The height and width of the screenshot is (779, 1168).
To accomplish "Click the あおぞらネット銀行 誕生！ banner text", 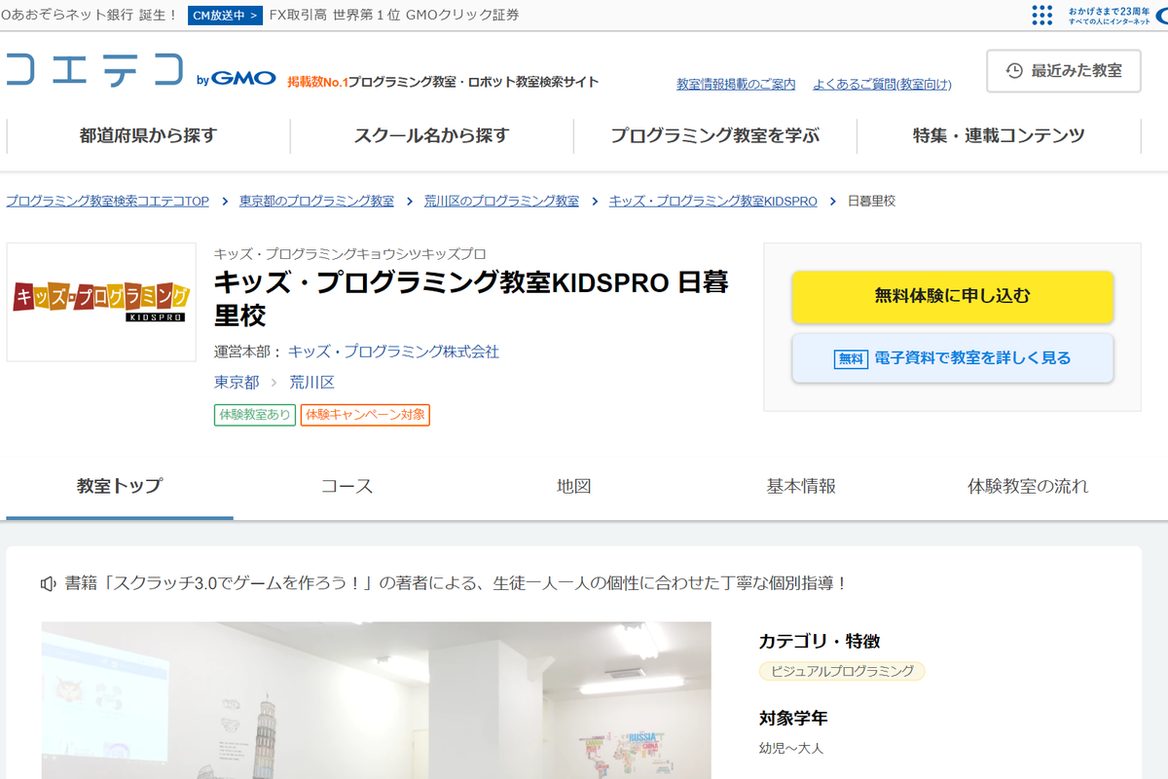I will pyautogui.click(x=90, y=15).
